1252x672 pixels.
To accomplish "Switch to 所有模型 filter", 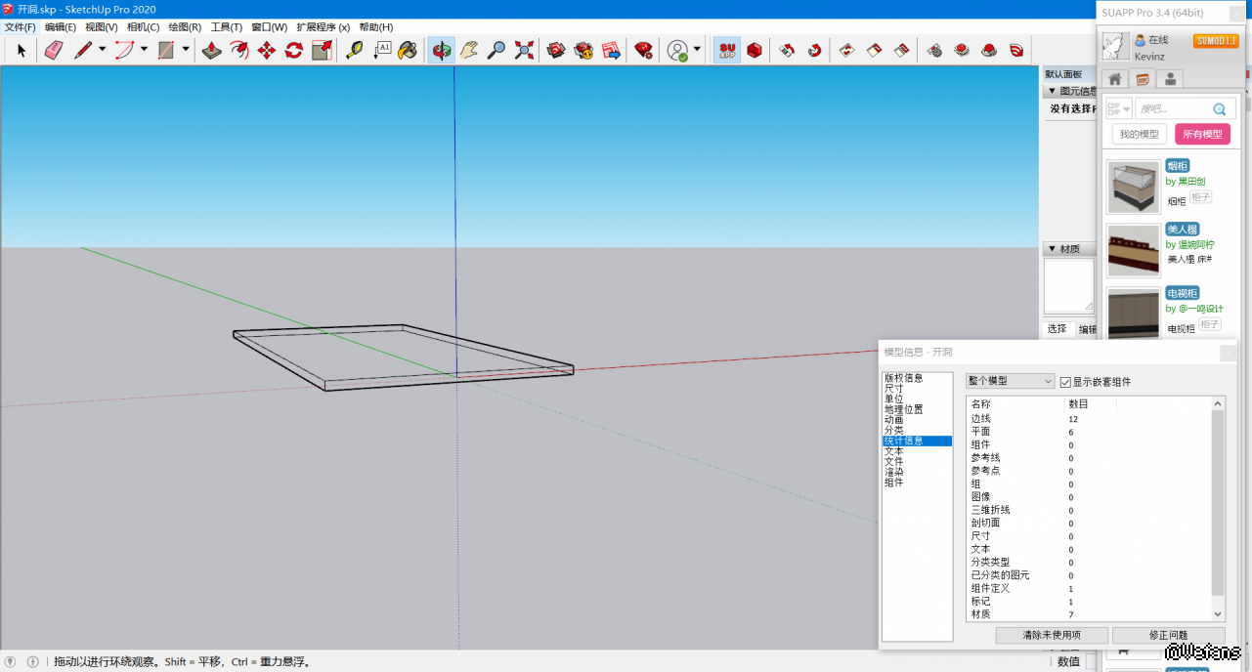I will click(x=1202, y=134).
